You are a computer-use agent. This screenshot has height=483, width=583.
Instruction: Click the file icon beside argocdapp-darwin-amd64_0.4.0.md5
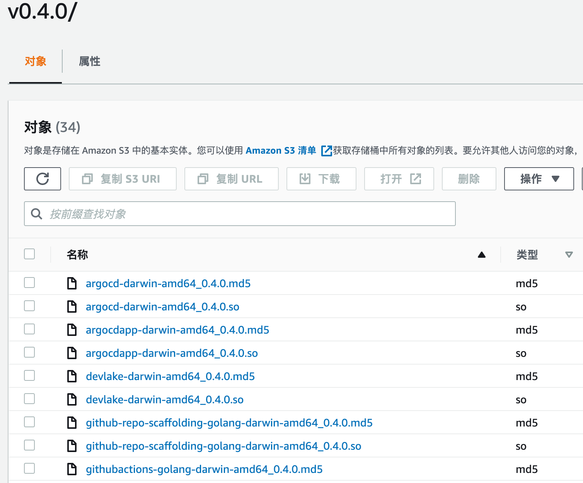tap(72, 330)
